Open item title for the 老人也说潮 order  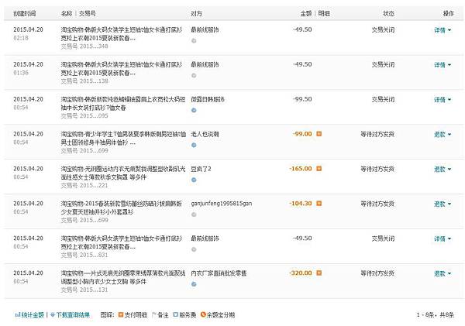point(123,138)
